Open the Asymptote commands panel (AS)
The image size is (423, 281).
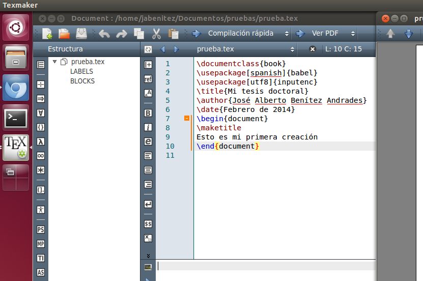(x=41, y=272)
